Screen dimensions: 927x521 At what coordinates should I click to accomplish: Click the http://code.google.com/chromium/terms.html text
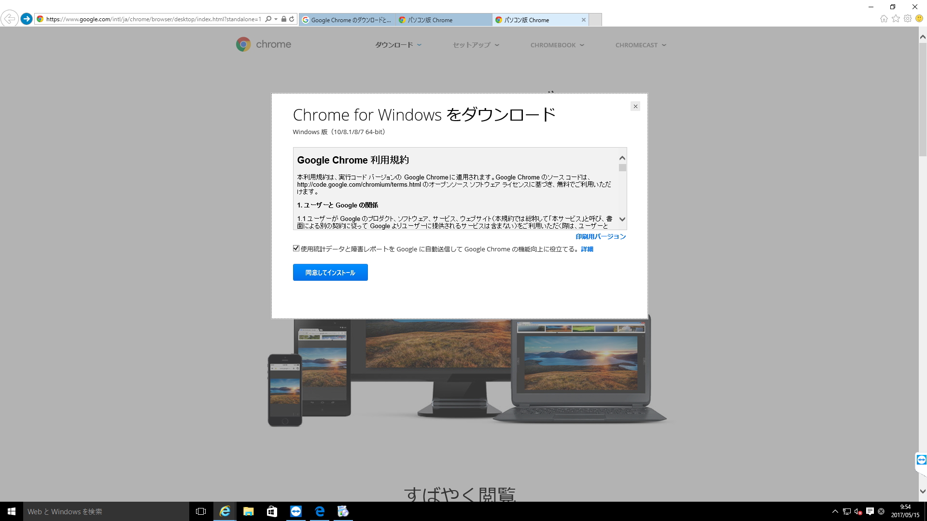point(359,184)
